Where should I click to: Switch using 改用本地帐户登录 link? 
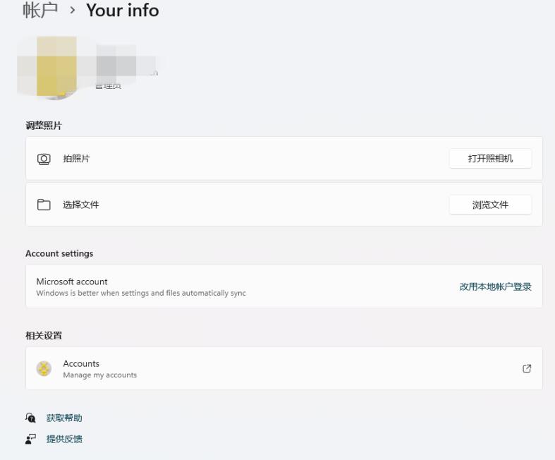click(x=495, y=286)
